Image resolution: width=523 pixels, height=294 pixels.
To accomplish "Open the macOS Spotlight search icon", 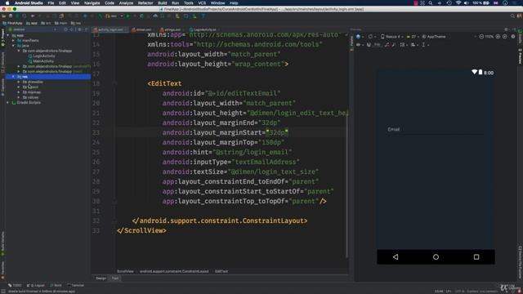I will point(431,3).
